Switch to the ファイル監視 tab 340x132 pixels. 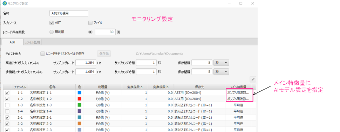[x=33, y=42]
